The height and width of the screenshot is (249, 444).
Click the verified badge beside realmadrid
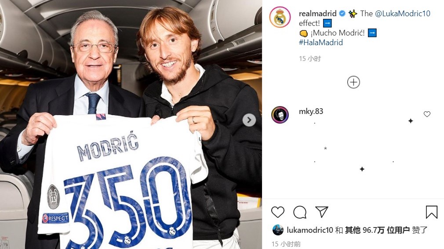coord(342,13)
